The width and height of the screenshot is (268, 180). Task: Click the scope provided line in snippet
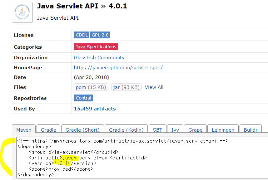click(61, 169)
